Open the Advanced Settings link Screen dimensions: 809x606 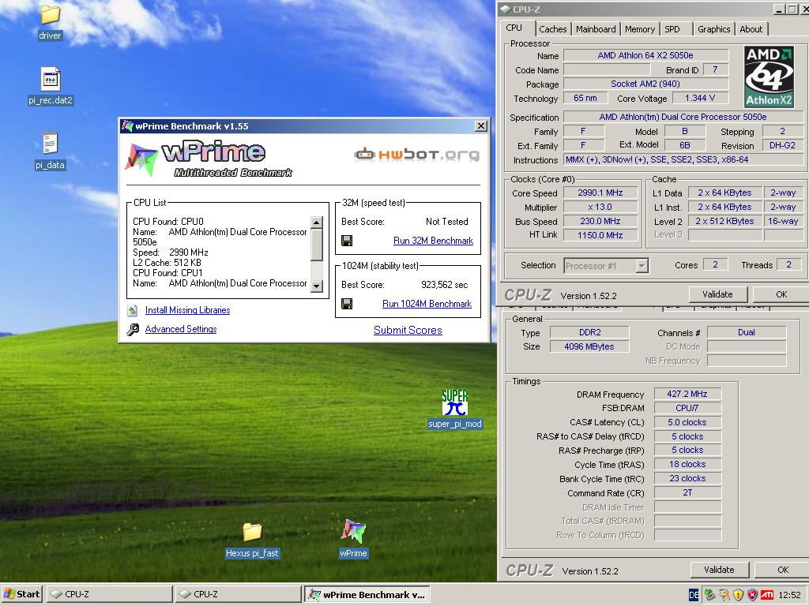[181, 329]
